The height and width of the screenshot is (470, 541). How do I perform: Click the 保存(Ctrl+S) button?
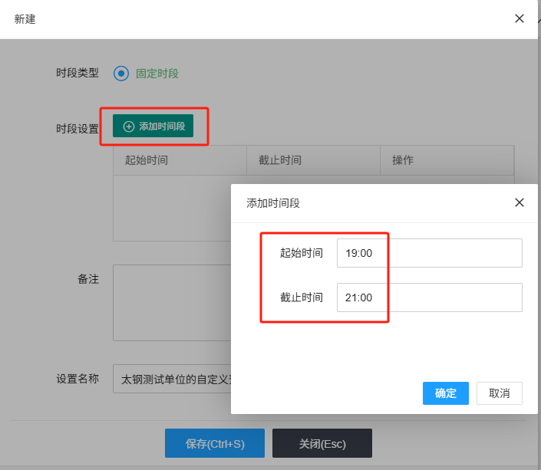(x=214, y=444)
